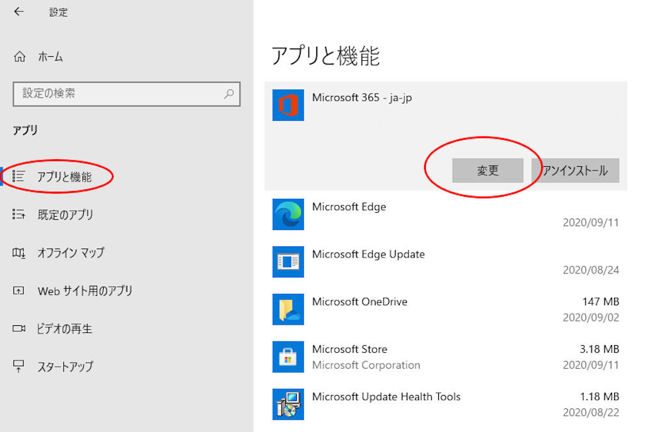
Task: Click the back arrow in Settings header
Action: tap(19, 12)
